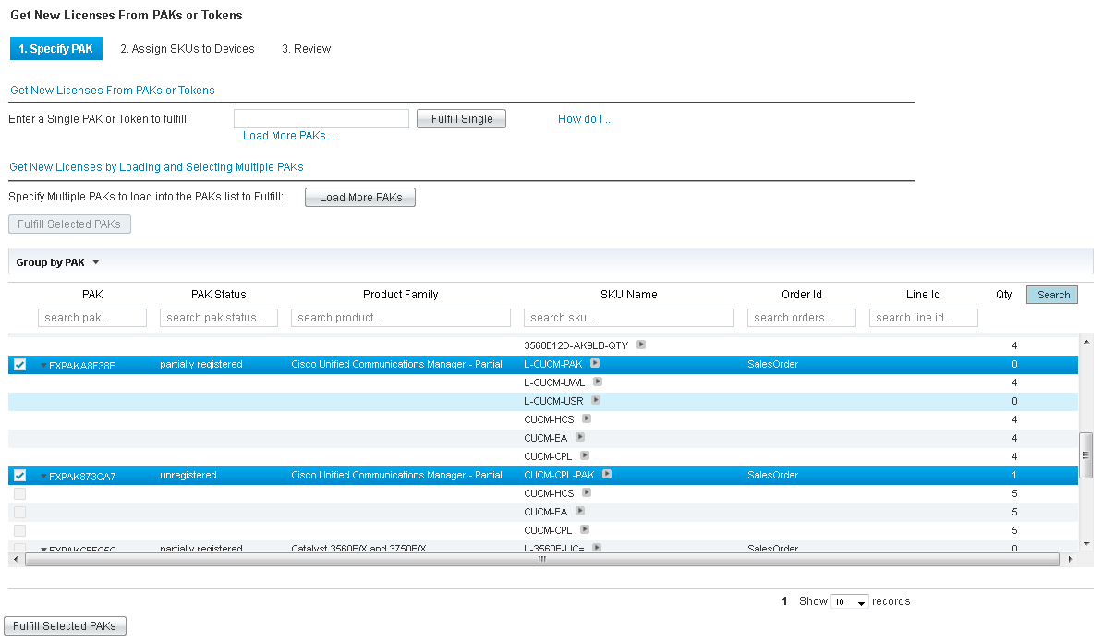Click the arrow icon next to CUCM-CPL
This screenshot has width=1115, height=642.
(586, 455)
